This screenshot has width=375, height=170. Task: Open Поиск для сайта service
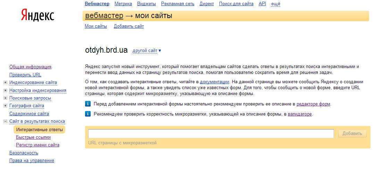pyautogui.click(x=236, y=4)
